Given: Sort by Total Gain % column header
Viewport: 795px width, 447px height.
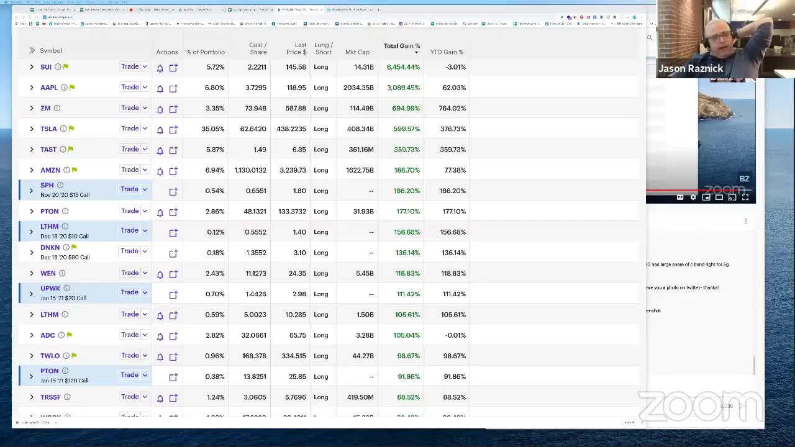Looking at the screenshot, I should (402, 46).
